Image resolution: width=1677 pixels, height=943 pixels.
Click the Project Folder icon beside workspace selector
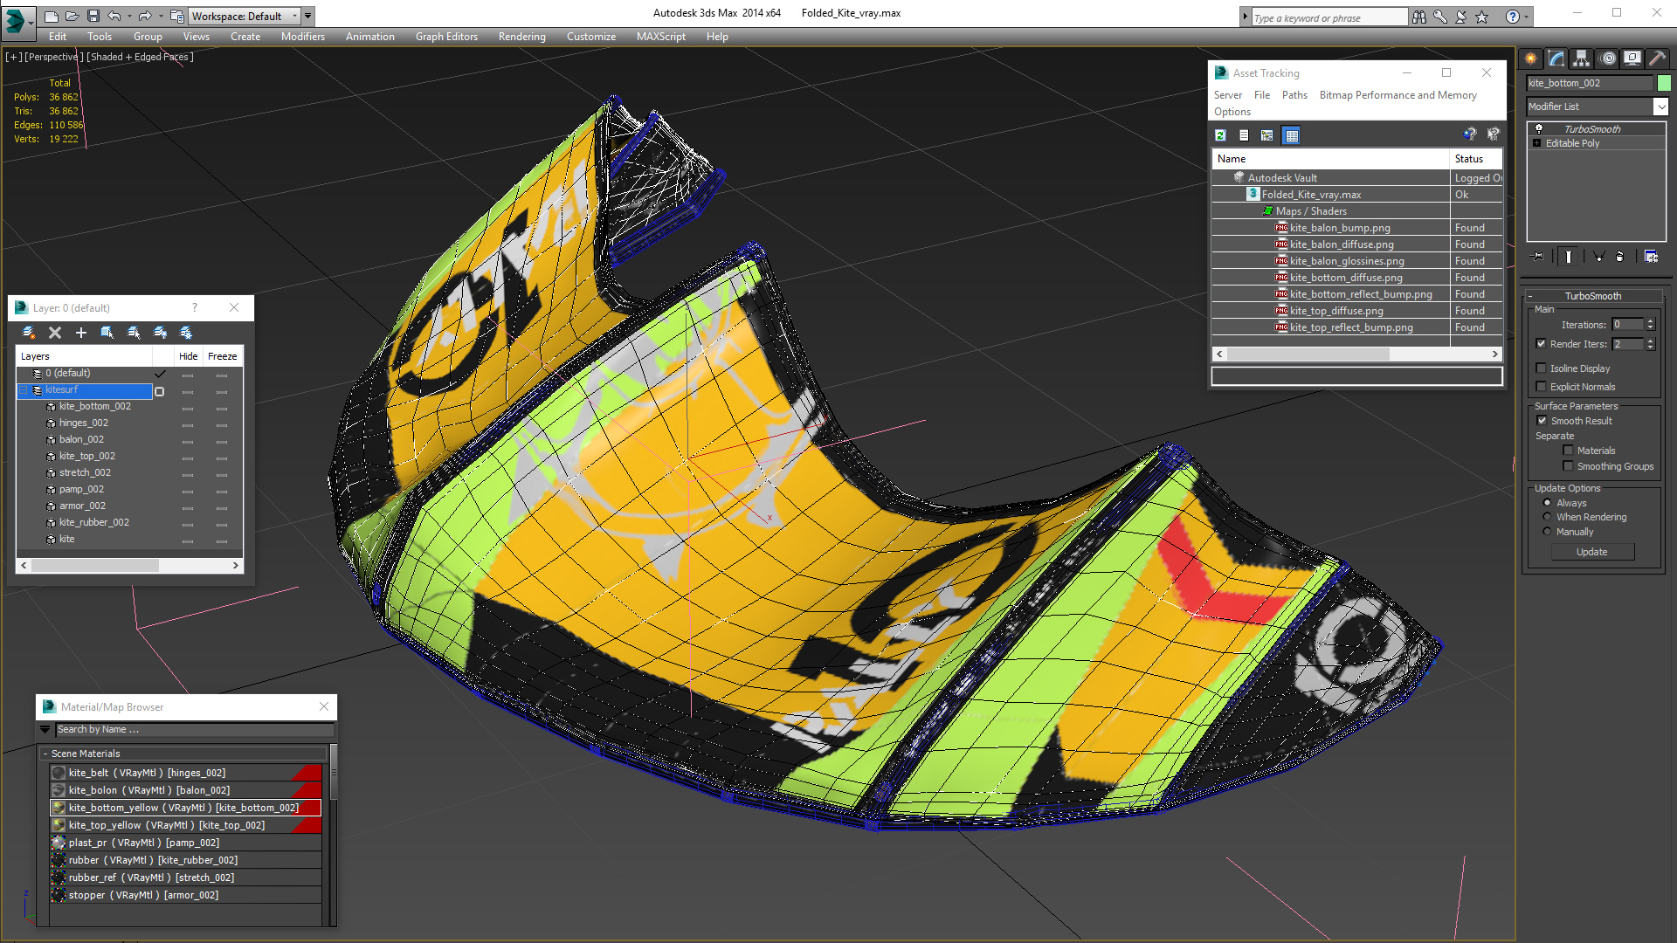coord(177,16)
